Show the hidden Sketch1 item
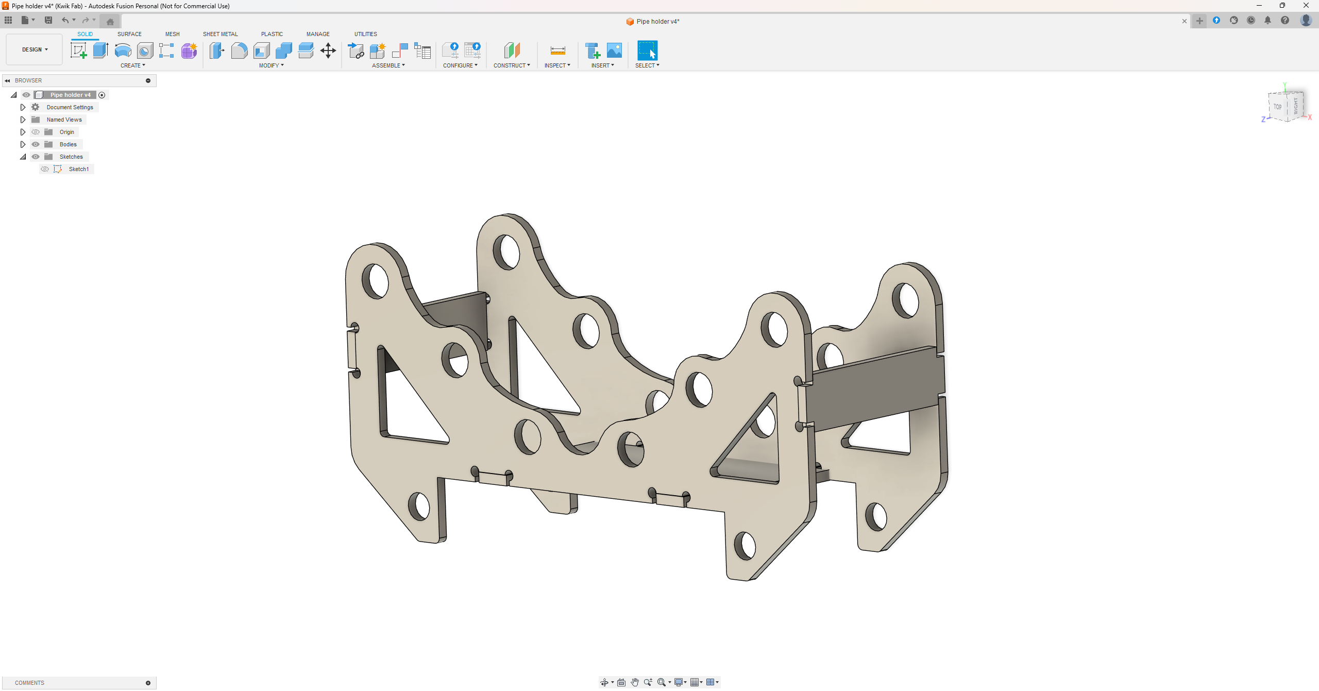 click(x=45, y=169)
